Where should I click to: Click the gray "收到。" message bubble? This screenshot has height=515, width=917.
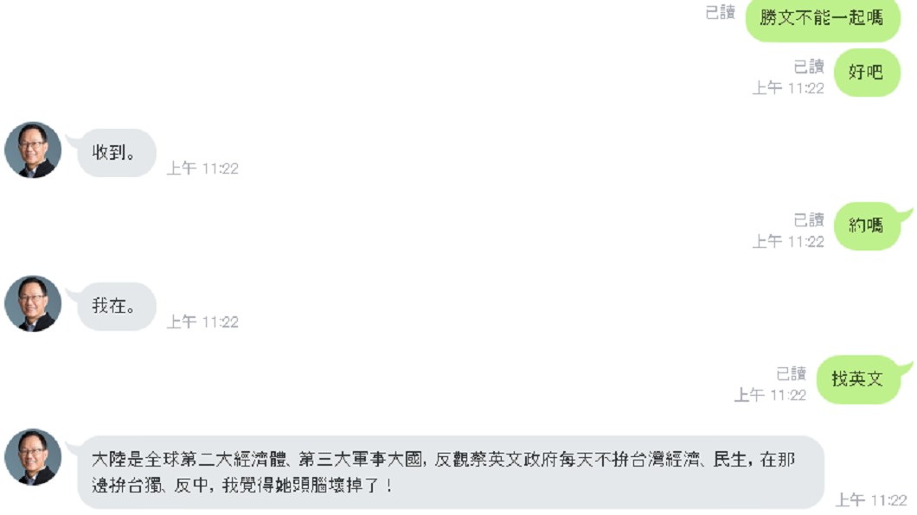tap(117, 153)
